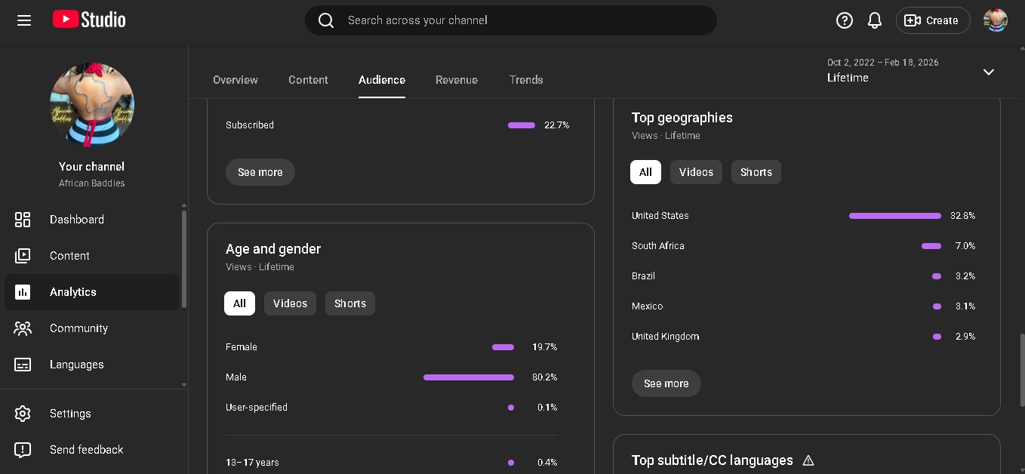This screenshot has height=474, width=1025.
Task: Click the Male percentage bar
Action: click(x=469, y=377)
